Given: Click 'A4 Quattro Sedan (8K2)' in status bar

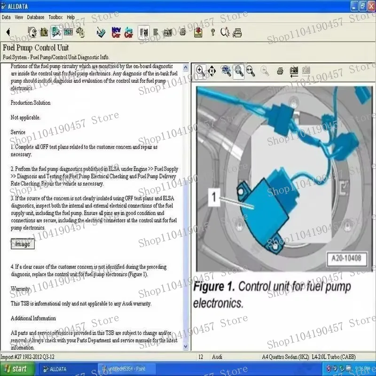Looking at the screenshot, I should tap(286, 357).
